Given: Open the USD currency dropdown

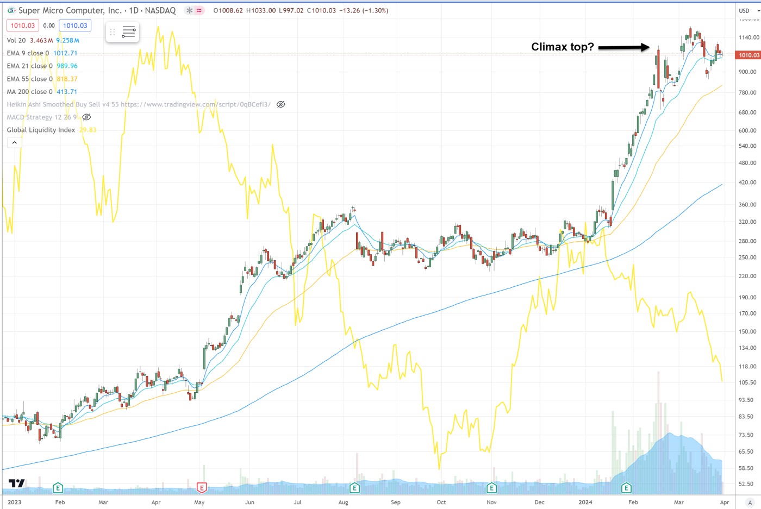Looking at the screenshot, I should (749, 10).
